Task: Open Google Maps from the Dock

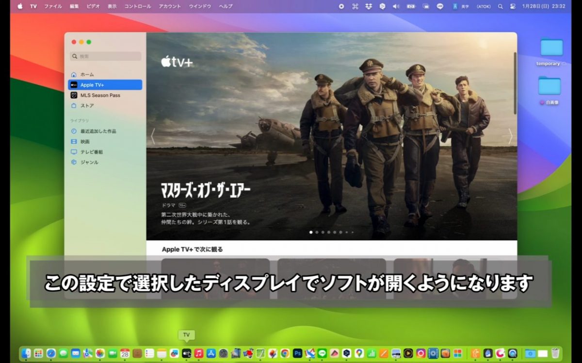Action: pyautogui.click(x=359, y=353)
